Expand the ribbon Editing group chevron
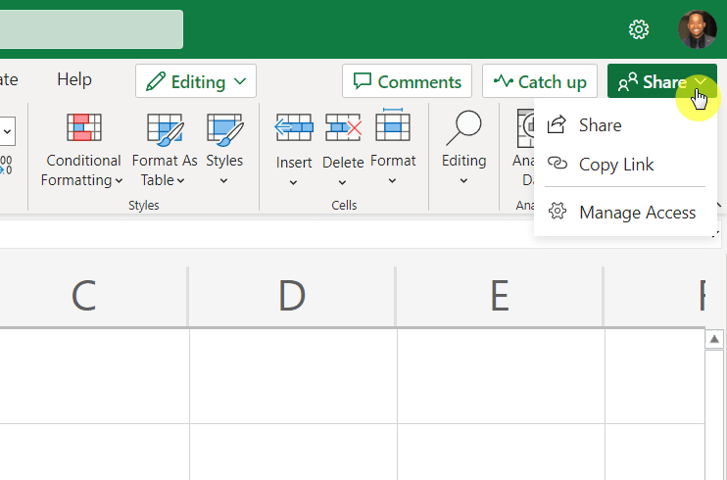 (463, 181)
